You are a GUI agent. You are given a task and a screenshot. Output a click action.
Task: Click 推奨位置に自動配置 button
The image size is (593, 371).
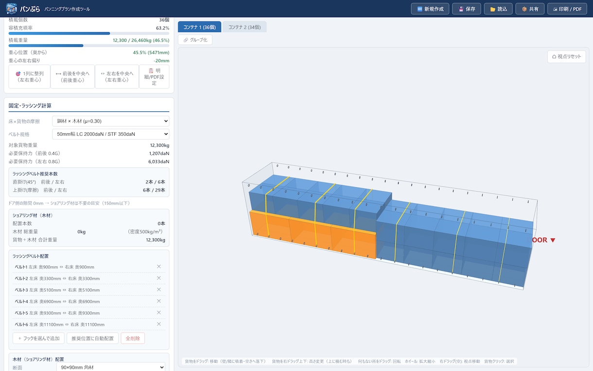pyautogui.click(x=92, y=338)
